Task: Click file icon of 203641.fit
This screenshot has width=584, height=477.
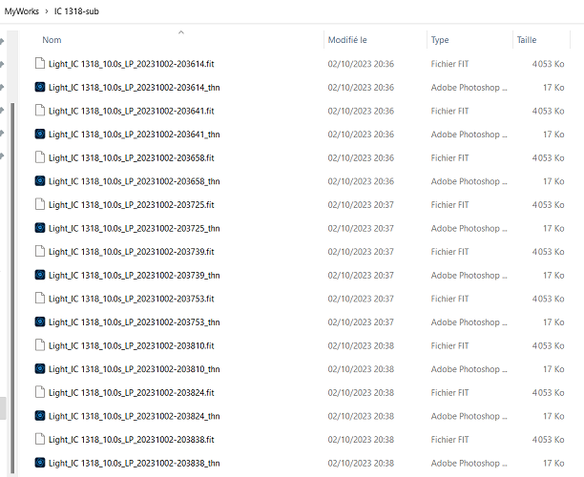Action: [40, 111]
